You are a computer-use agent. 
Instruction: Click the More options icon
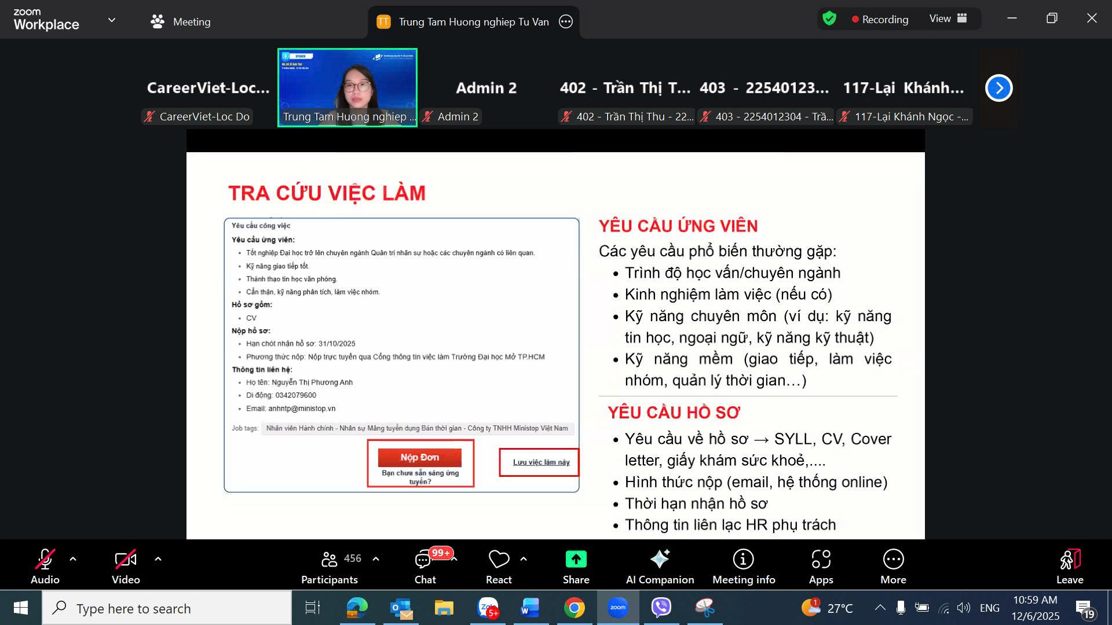pos(893,565)
